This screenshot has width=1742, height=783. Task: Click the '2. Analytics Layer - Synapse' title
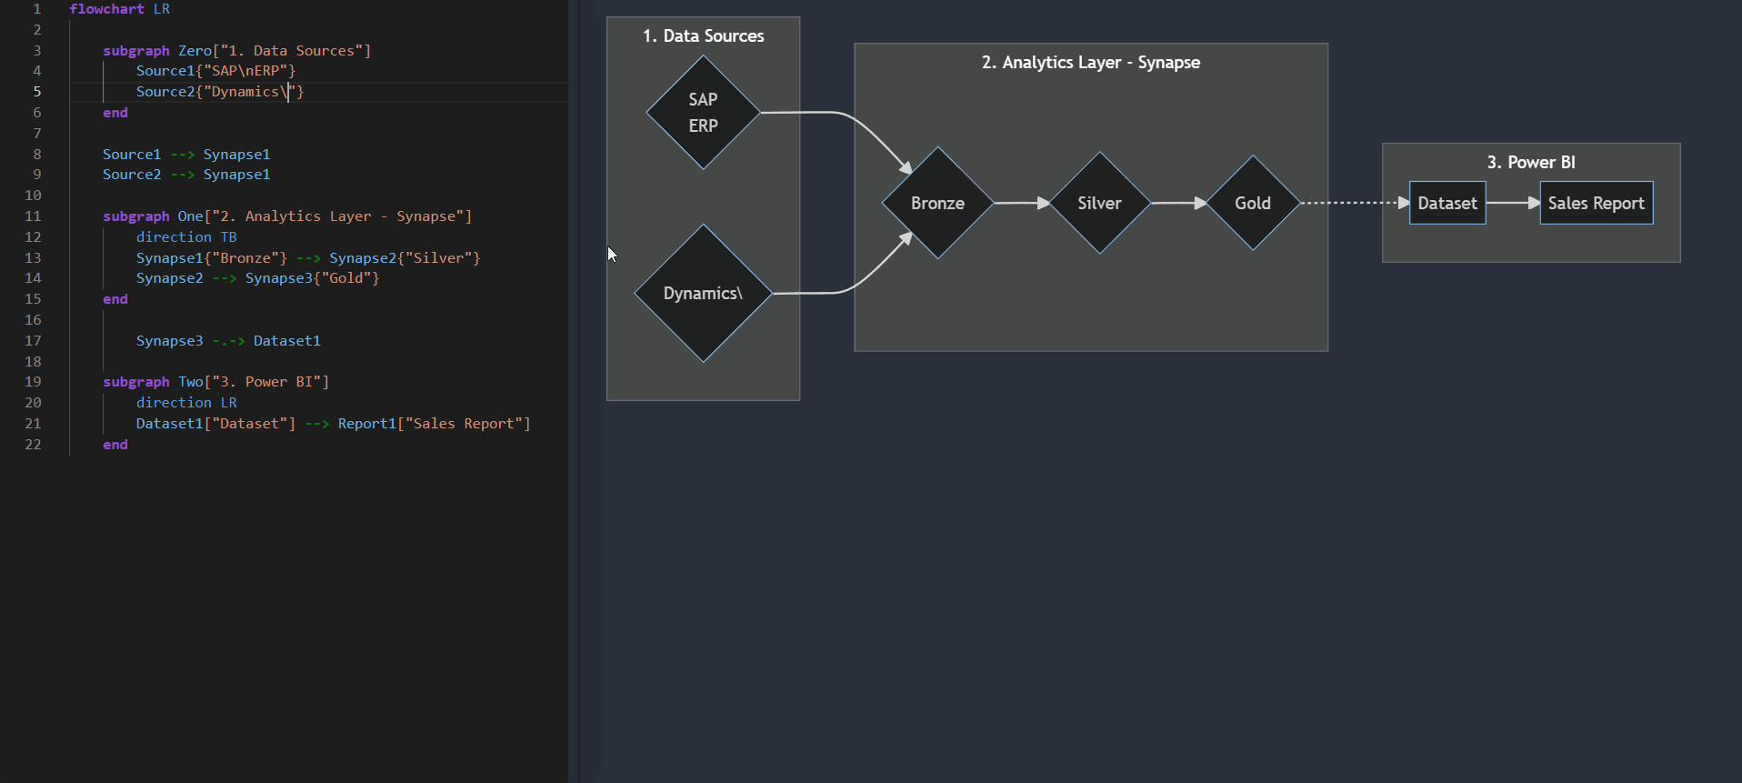(1090, 63)
